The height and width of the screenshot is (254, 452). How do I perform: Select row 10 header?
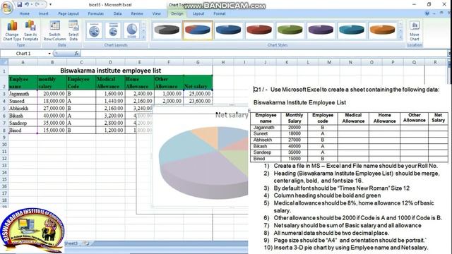[4, 144]
